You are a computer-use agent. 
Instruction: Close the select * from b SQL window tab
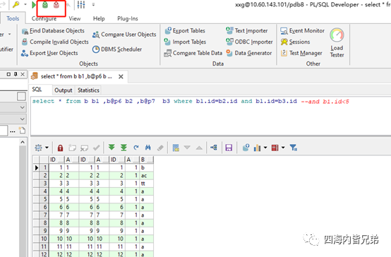click(121, 76)
